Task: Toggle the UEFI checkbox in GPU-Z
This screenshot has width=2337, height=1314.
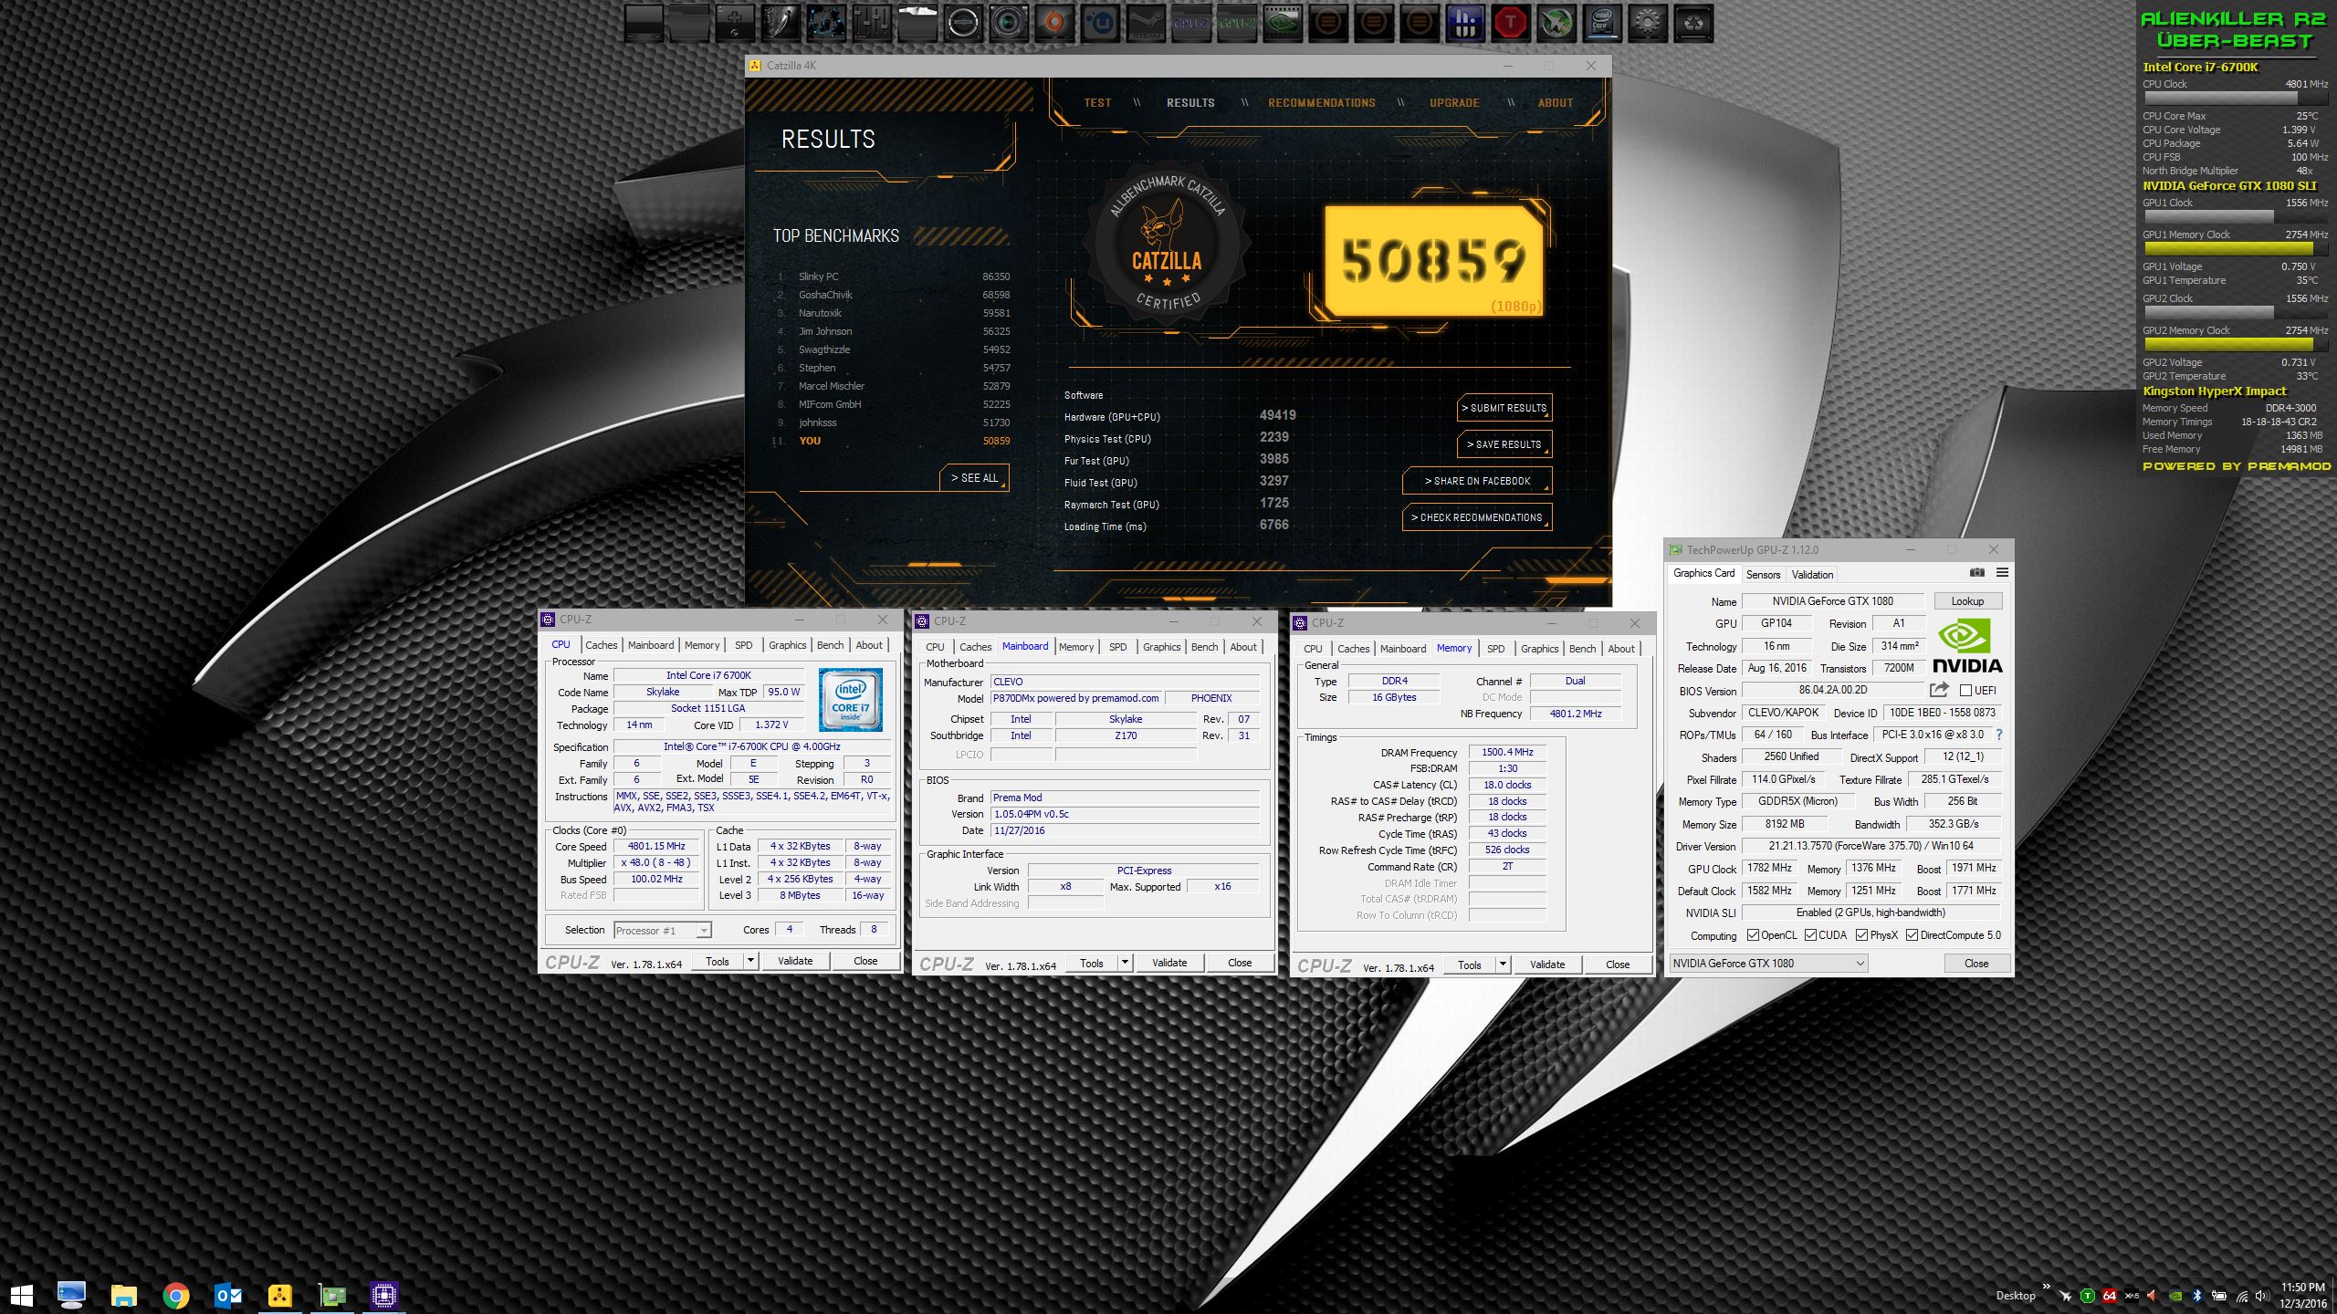Action: click(1965, 691)
